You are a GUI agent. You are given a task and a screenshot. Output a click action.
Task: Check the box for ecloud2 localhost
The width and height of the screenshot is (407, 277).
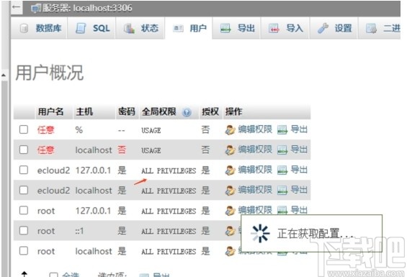(x=24, y=190)
